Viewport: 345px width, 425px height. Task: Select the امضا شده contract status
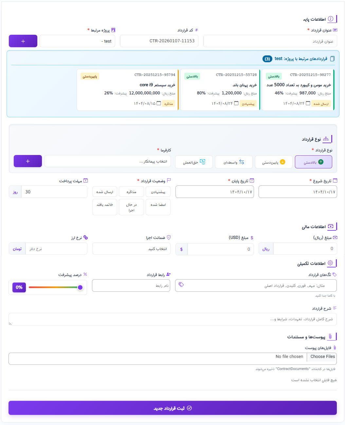pyautogui.click(x=158, y=207)
